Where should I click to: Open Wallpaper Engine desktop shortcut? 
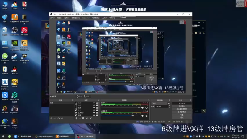5,84
